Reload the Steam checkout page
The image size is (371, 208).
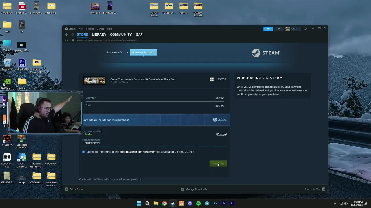point(67,40)
